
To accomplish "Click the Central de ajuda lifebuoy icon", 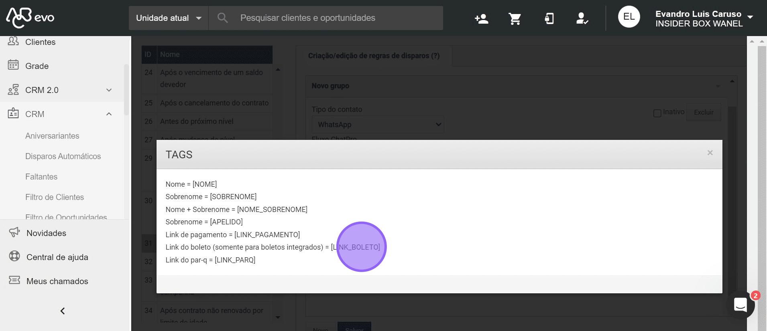I will (x=14, y=256).
